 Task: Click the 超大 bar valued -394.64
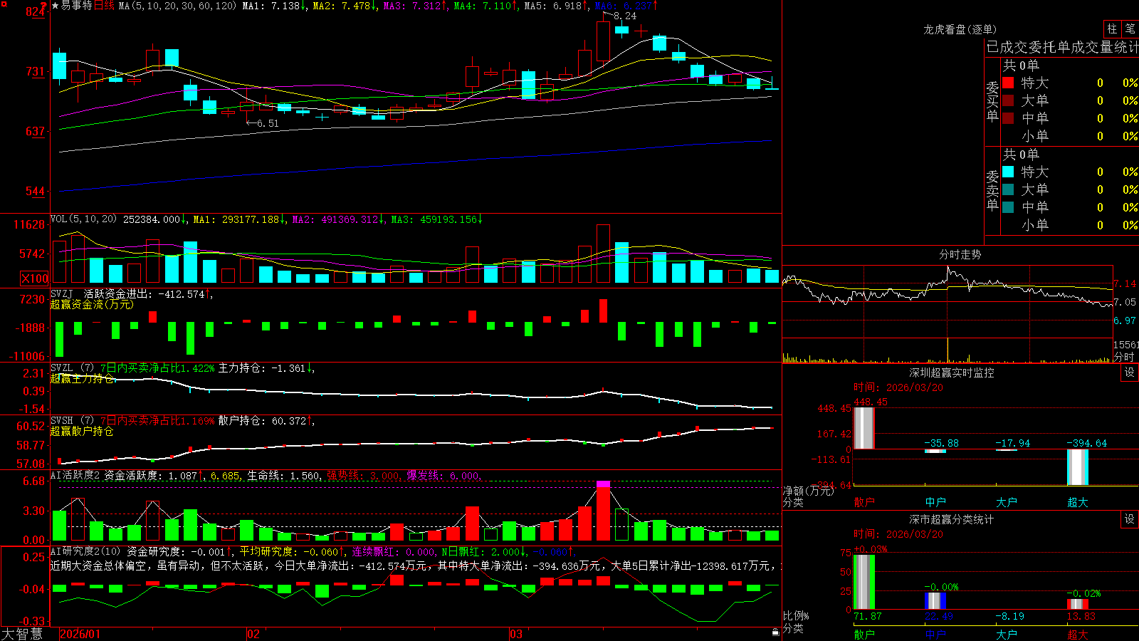pos(1077,467)
